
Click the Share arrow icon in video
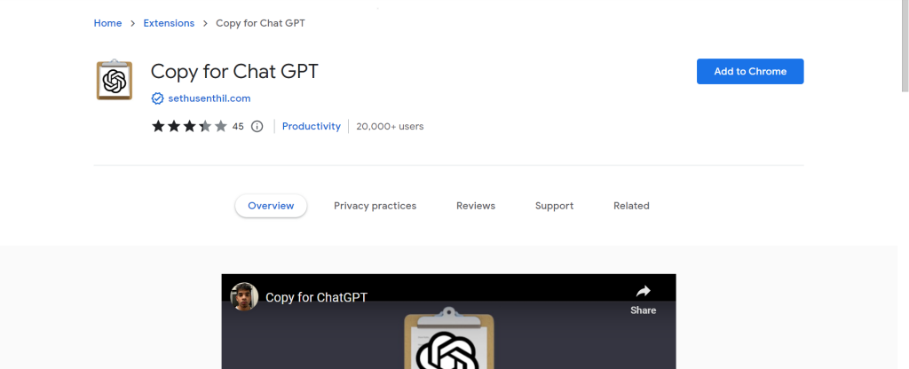pos(643,292)
